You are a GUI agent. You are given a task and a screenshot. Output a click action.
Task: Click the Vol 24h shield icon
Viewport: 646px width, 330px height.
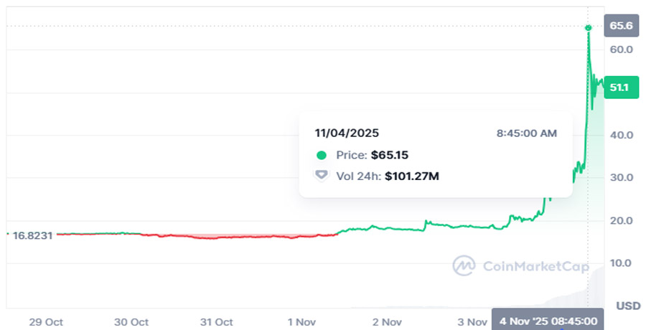pos(322,174)
